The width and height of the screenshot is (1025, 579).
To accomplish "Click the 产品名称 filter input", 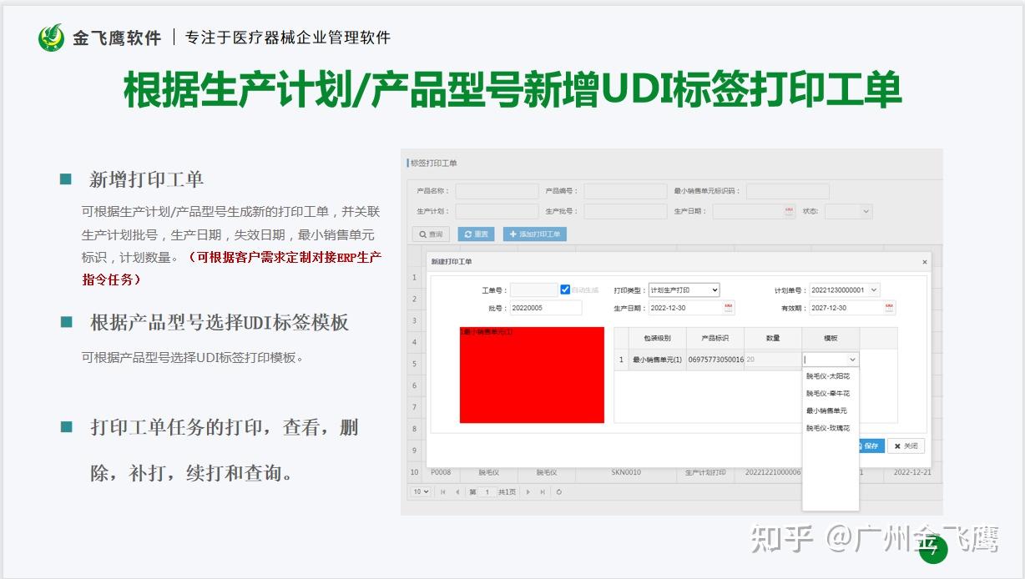I will pyautogui.click(x=497, y=191).
